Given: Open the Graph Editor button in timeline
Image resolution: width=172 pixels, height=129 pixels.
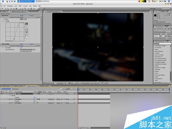Looking at the screenshot, I should (x=75, y=89).
